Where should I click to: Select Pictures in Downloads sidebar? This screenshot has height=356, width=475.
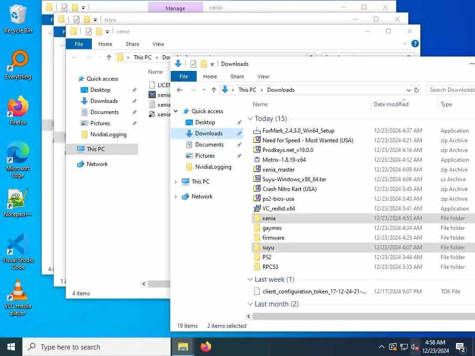[x=205, y=156]
